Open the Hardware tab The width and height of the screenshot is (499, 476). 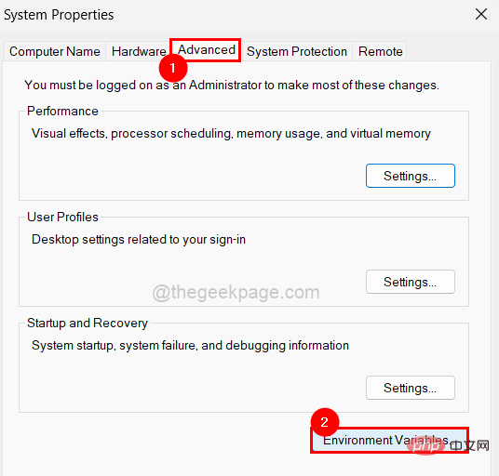[x=139, y=51]
